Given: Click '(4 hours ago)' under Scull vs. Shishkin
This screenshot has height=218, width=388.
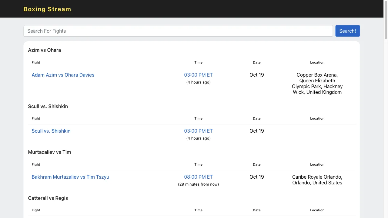Looking at the screenshot, I should pos(199,138).
